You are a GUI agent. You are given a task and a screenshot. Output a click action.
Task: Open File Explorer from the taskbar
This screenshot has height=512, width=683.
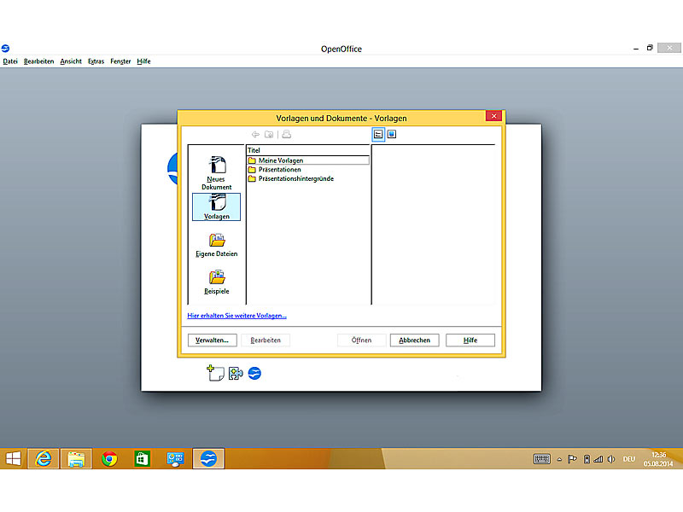76,458
